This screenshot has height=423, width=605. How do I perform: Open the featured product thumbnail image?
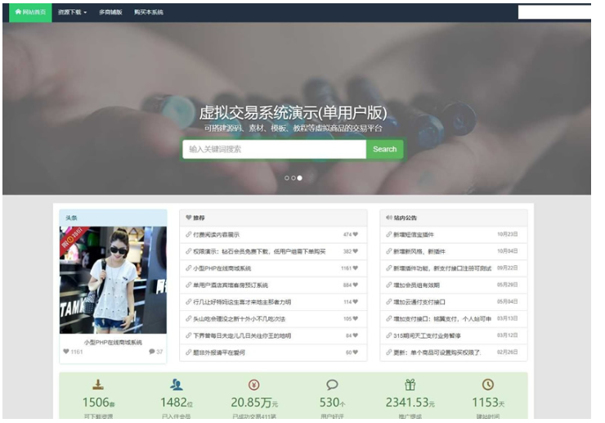coord(113,280)
